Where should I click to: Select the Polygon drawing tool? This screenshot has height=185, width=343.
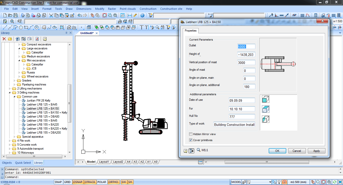pos(21,27)
